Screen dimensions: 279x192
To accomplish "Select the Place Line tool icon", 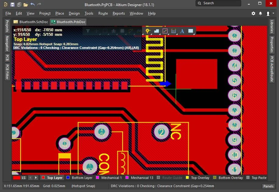I will pos(165,31).
